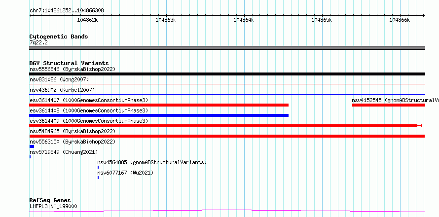Open variant label nsv4152545 (gnomADStructuralVariants)
This screenshot has height=217, width=439.
coord(395,100)
